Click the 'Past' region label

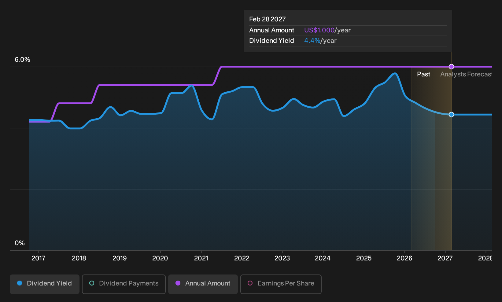423,74
